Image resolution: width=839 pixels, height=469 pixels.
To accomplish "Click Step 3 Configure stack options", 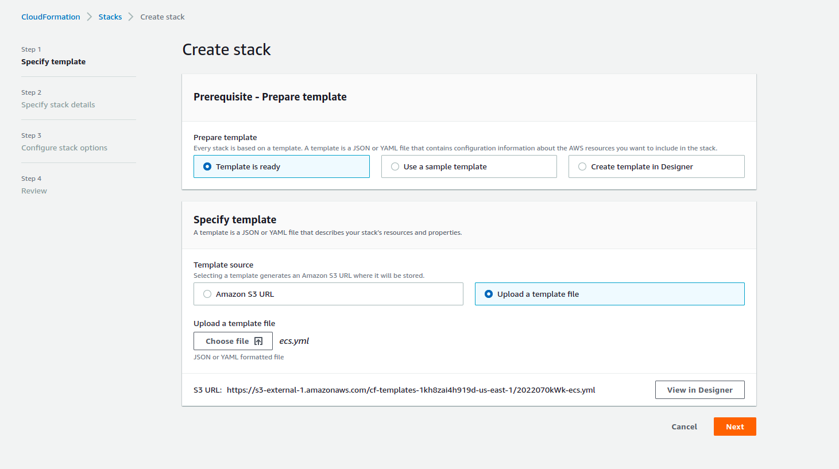I will pos(64,148).
